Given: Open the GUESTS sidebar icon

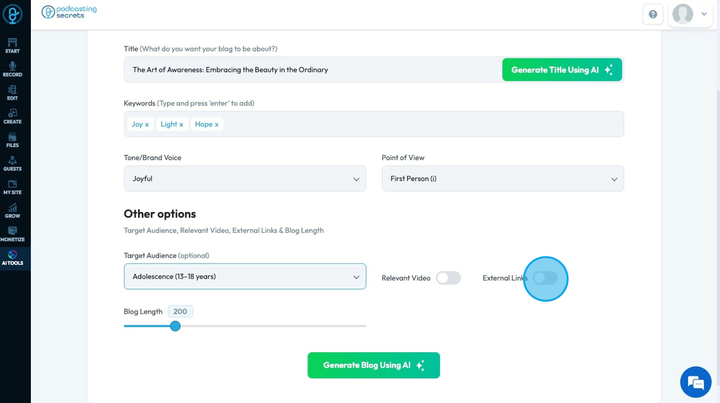Looking at the screenshot, I should 12,163.
